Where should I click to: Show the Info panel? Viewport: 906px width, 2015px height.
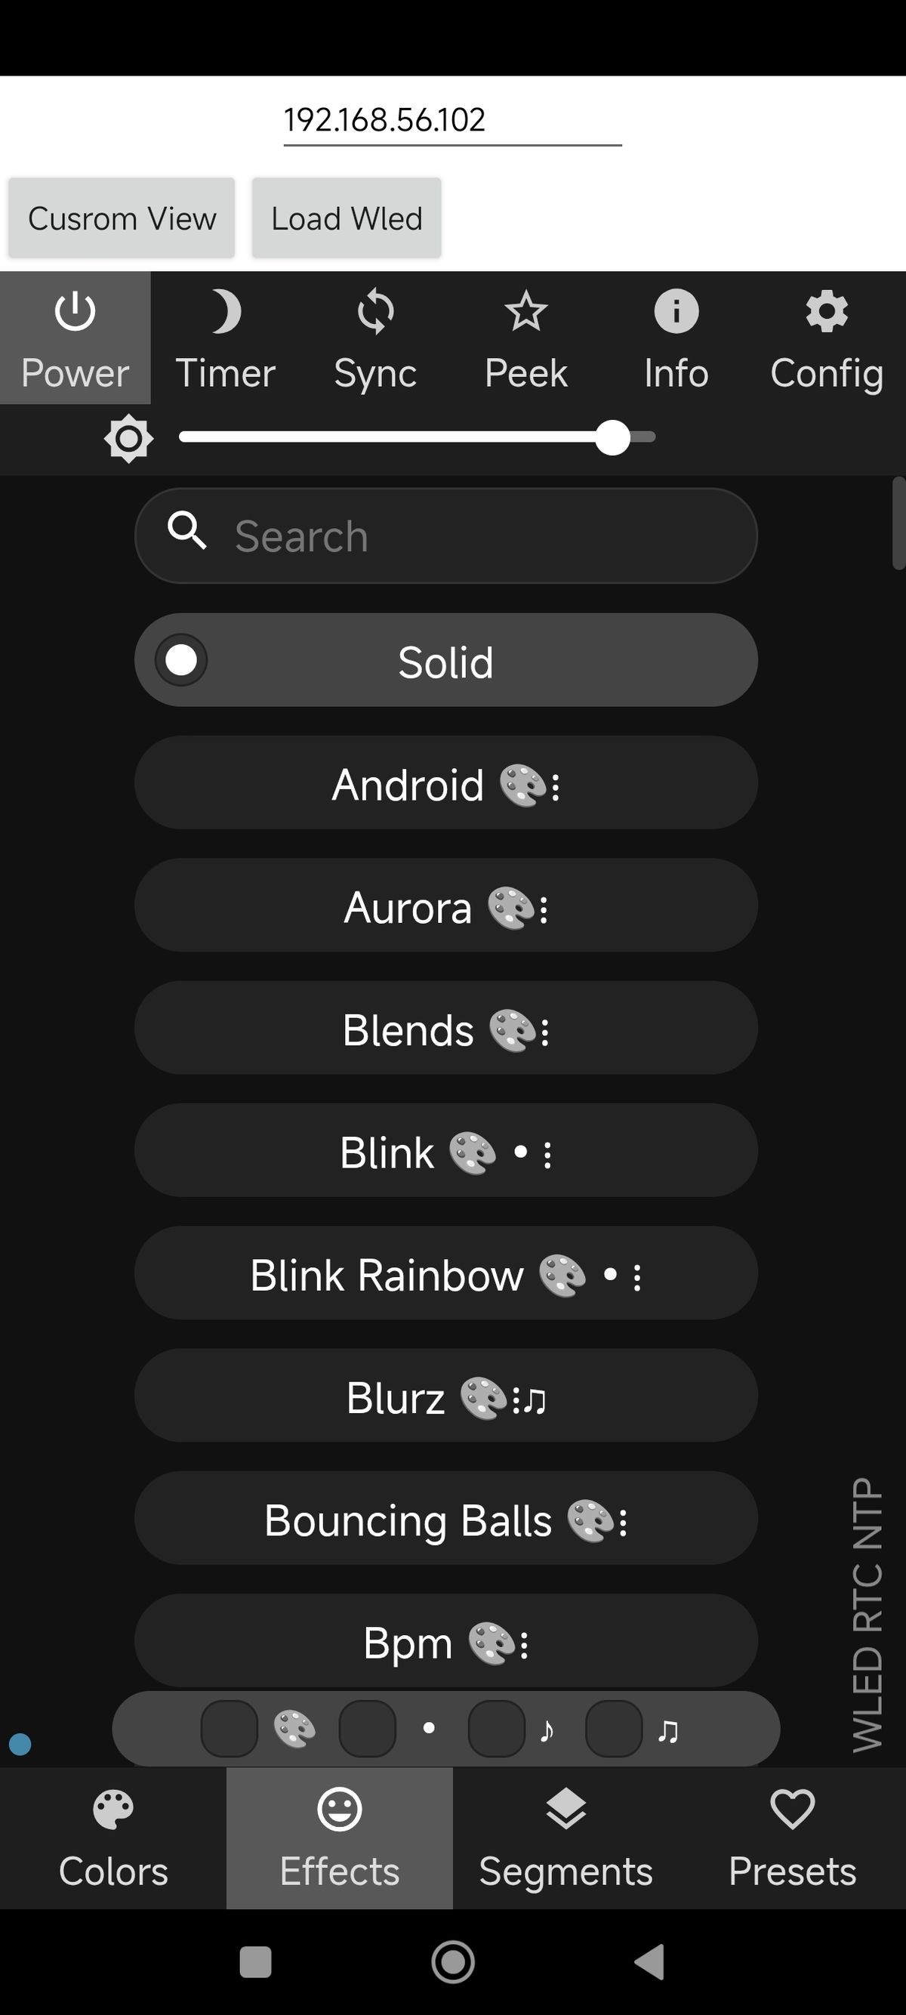point(676,338)
